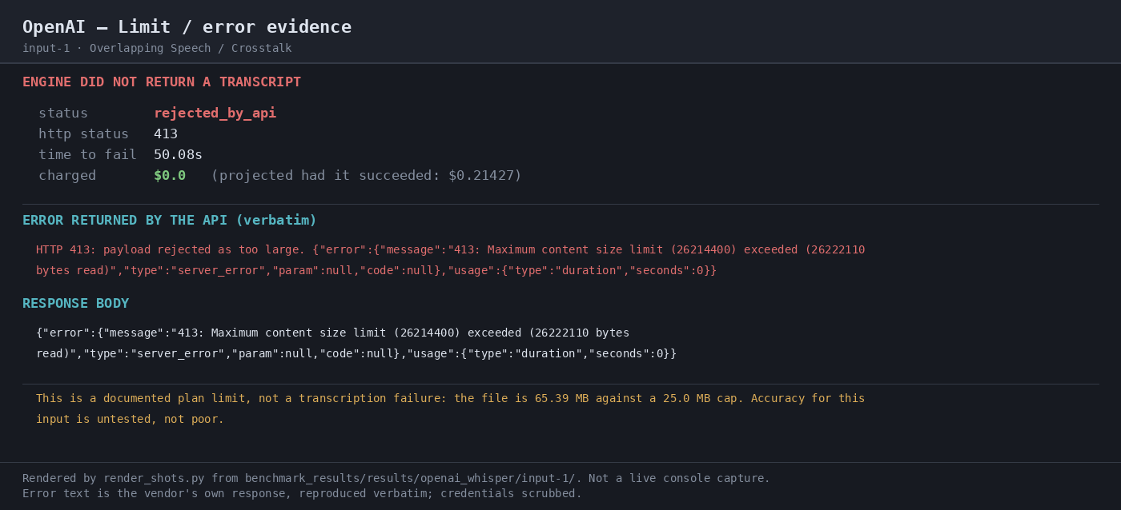Viewport: 1121px width, 510px height.
Task: Click the 'charged' field label
Action: coord(67,175)
